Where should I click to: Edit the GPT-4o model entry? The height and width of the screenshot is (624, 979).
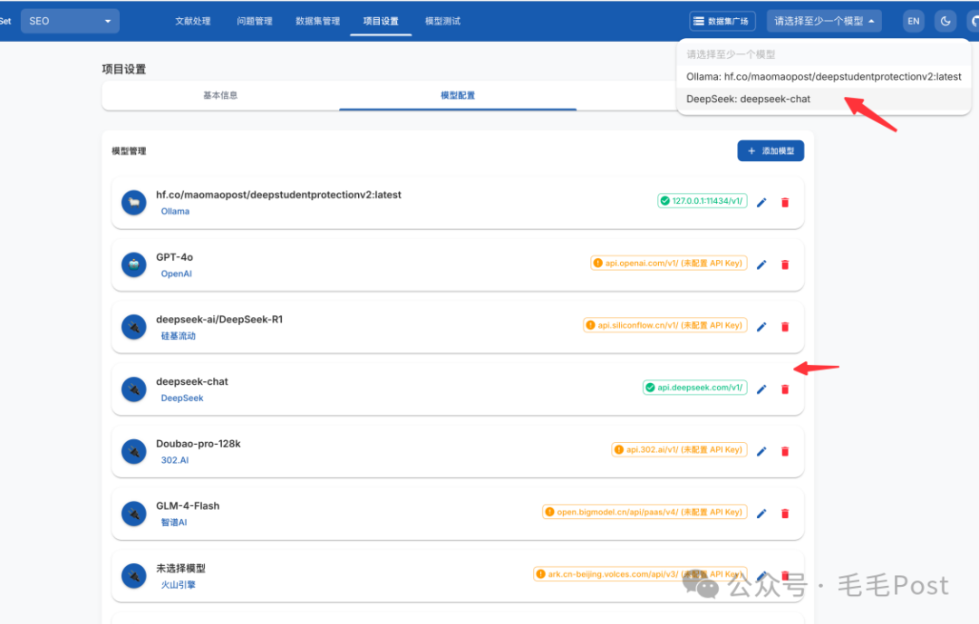coord(761,264)
